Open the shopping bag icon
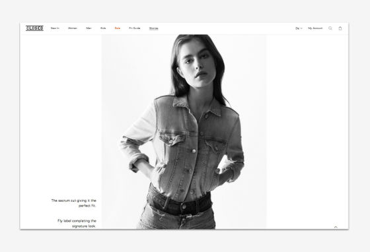 (340, 28)
